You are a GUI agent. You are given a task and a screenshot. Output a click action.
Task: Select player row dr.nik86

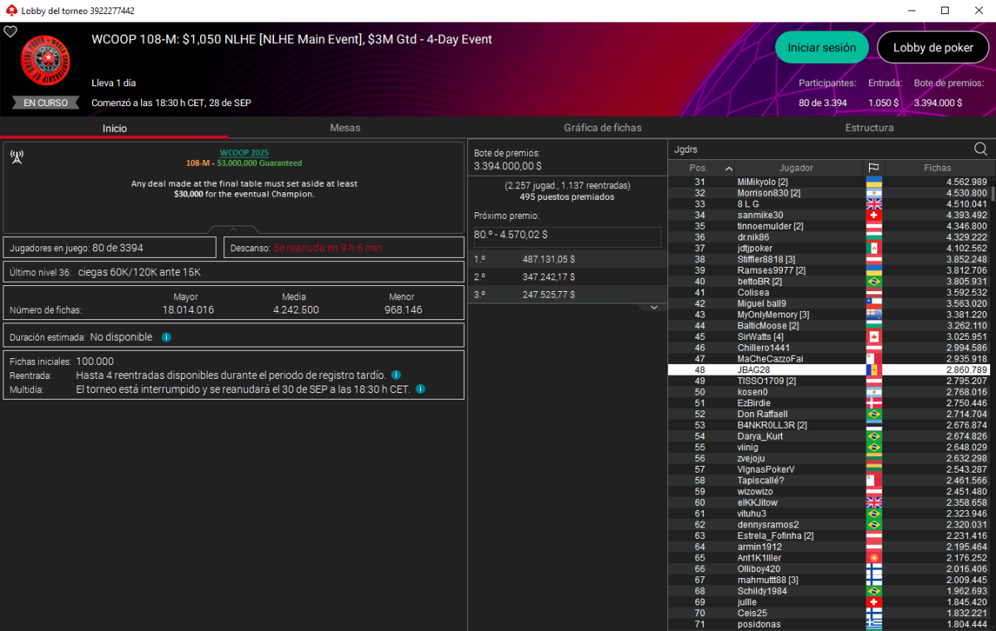point(830,237)
